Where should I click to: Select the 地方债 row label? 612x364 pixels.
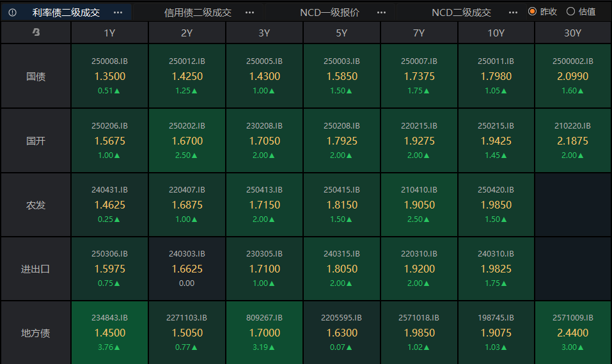tap(36, 333)
